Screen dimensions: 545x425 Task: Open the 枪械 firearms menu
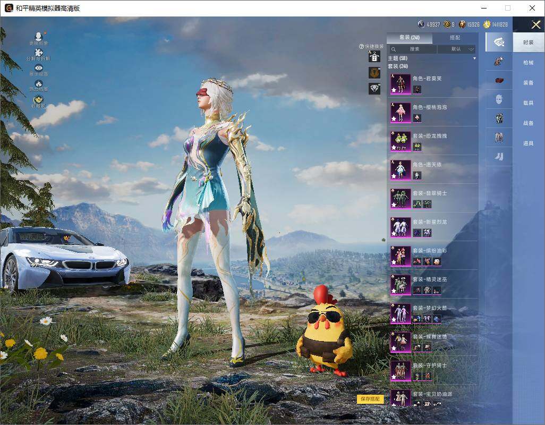[x=529, y=63]
